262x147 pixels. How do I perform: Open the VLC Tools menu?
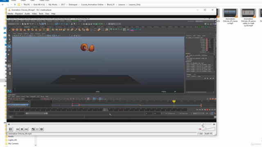pos(41,13)
